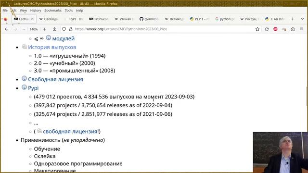This screenshot has height=173, width=308.
Task: Click the forward navigation arrow
Action: (x=15, y=29)
